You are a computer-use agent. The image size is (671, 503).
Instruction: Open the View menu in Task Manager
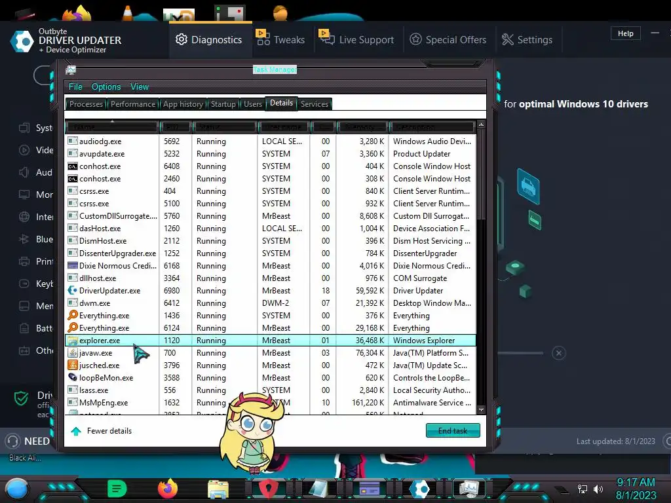140,87
